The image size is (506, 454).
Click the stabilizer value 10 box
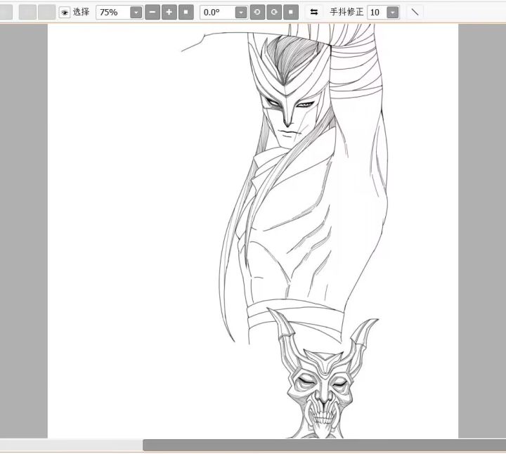pyautogui.click(x=376, y=13)
